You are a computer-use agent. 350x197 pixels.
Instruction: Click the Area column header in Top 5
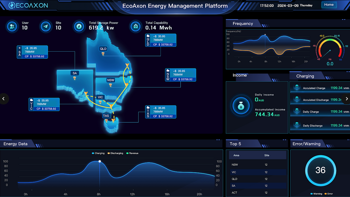[x=236, y=155]
